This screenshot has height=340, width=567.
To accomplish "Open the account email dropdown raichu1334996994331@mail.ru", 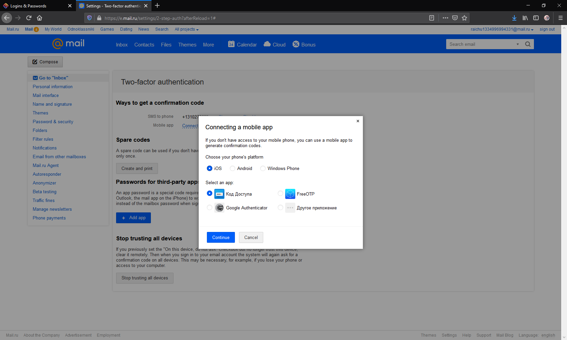I will tap(502, 29).
